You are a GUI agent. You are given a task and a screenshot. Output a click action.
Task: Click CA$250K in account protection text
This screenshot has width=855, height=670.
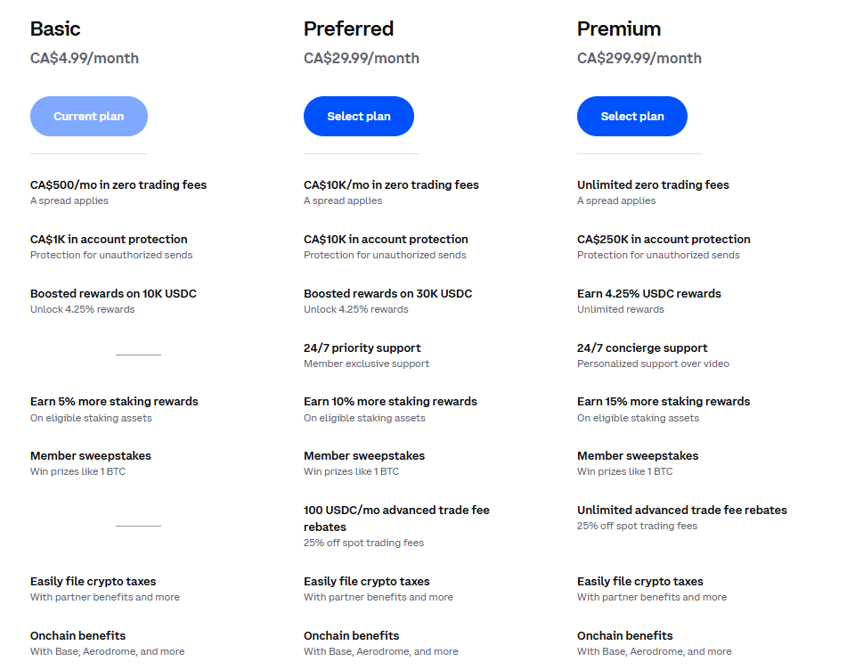click(x=664, y=240)
